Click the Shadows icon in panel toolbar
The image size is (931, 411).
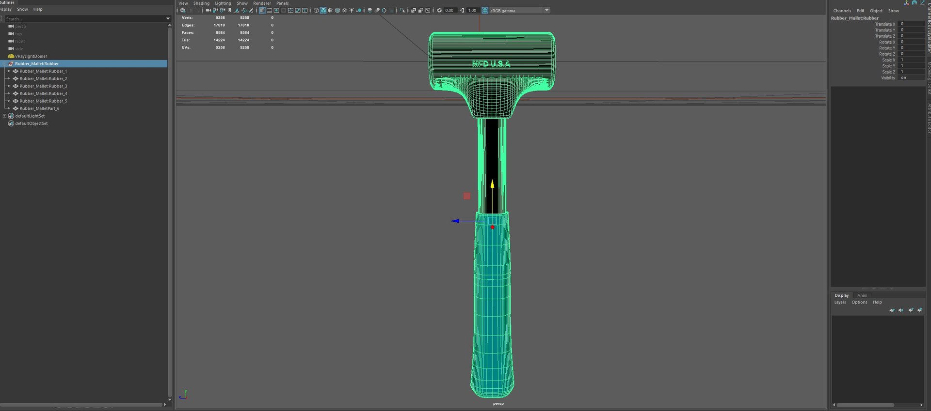(x=359, y=10)
